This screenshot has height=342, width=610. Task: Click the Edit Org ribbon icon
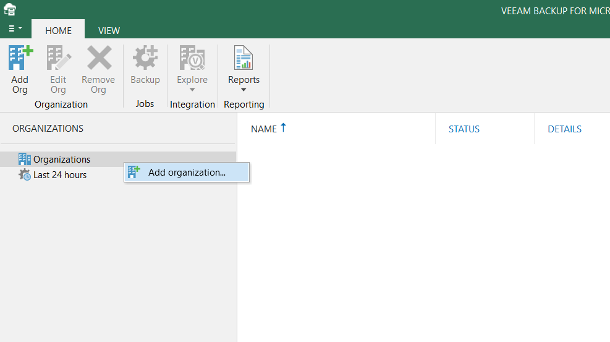[x=58, y=59]
